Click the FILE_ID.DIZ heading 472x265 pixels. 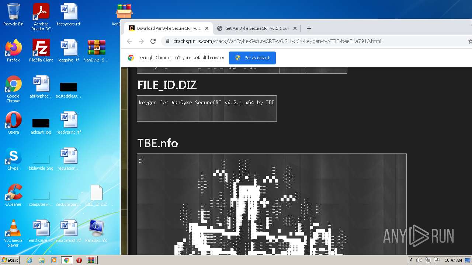(x=167, y=85)
